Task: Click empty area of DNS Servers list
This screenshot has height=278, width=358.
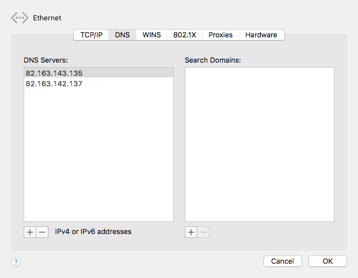Action: coord(98,154)
